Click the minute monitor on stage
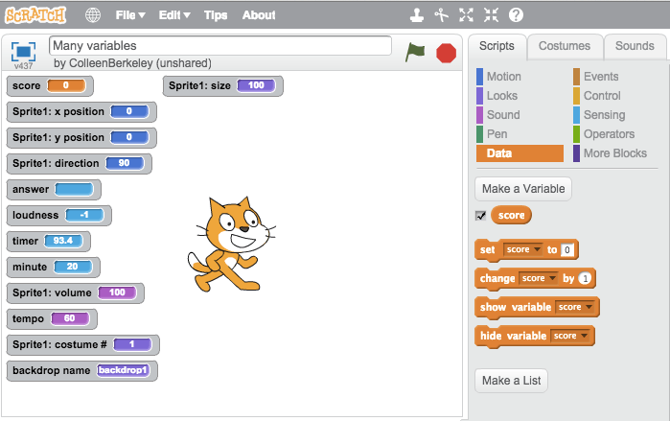The image size is (670, 421). [x=54, y=268]
